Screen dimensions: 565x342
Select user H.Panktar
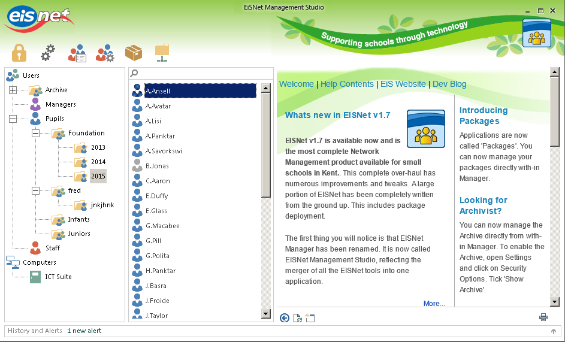coord(161,271)
